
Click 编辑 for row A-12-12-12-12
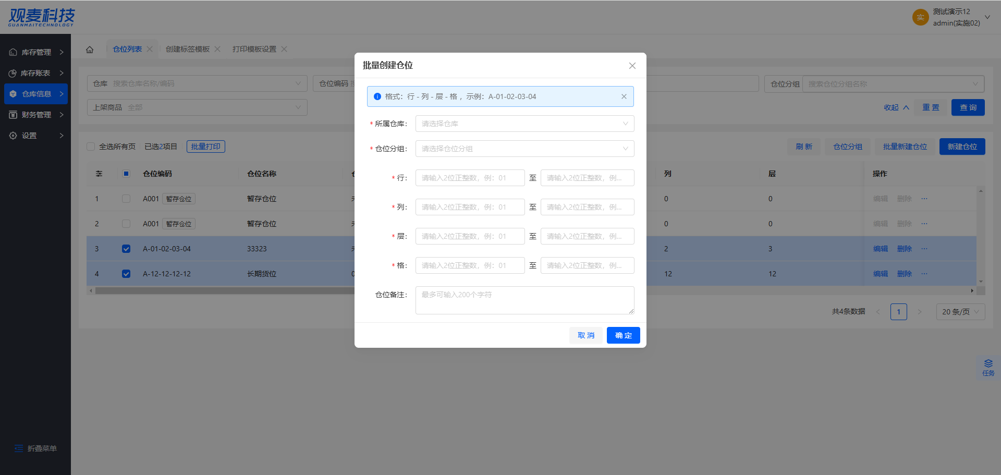coord(881,274)
